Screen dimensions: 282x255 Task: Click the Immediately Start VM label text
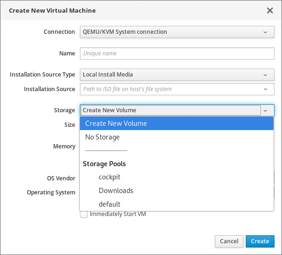point(118,214)
